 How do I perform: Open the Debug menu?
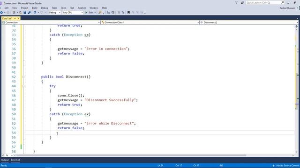pyautogui.click(x=45, y=8)
